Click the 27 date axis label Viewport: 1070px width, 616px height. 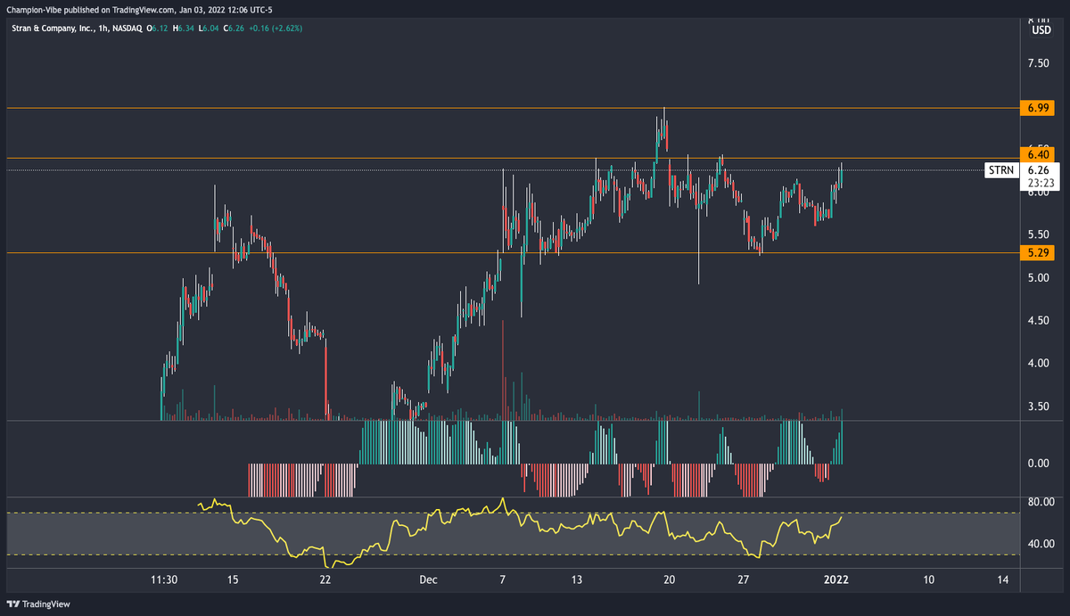point(742,579)
